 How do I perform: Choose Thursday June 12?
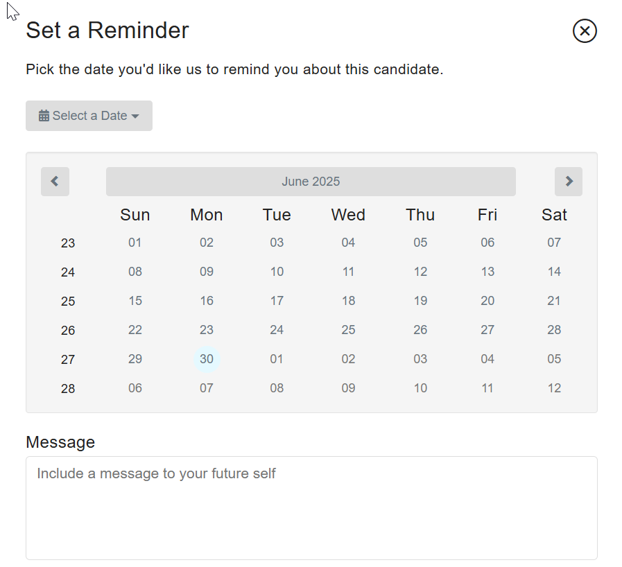(420, 272)
